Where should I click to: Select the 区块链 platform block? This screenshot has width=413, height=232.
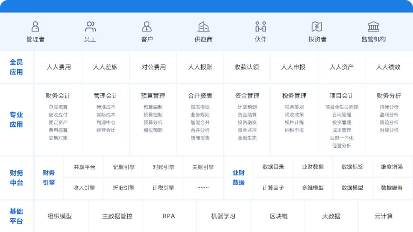278,216
